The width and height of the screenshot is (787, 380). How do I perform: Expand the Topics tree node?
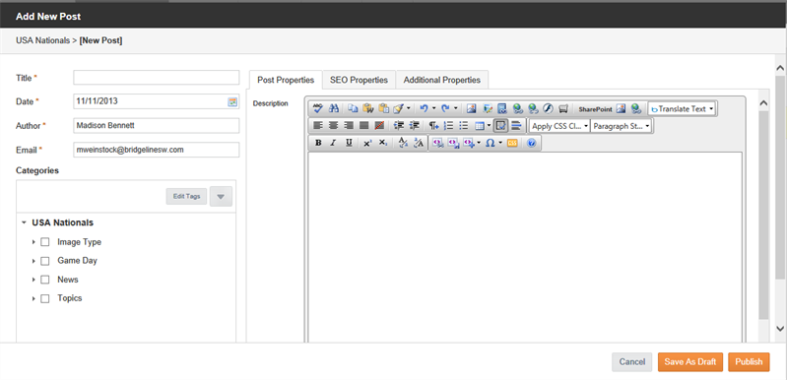(33, 298)
